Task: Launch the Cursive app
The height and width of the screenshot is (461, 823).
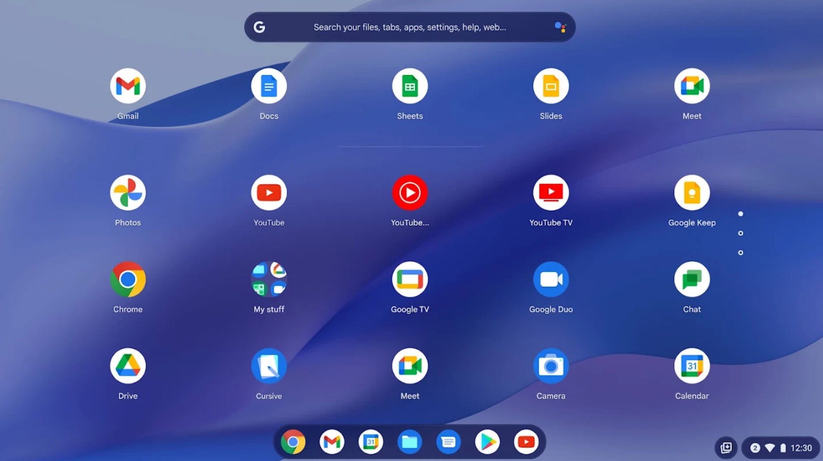Action: click(269, 366)
